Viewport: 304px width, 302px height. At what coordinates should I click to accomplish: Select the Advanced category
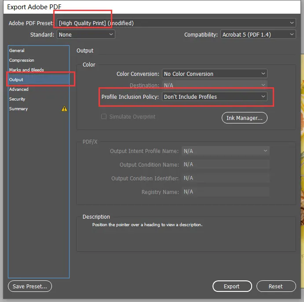[x=39, y=89]
